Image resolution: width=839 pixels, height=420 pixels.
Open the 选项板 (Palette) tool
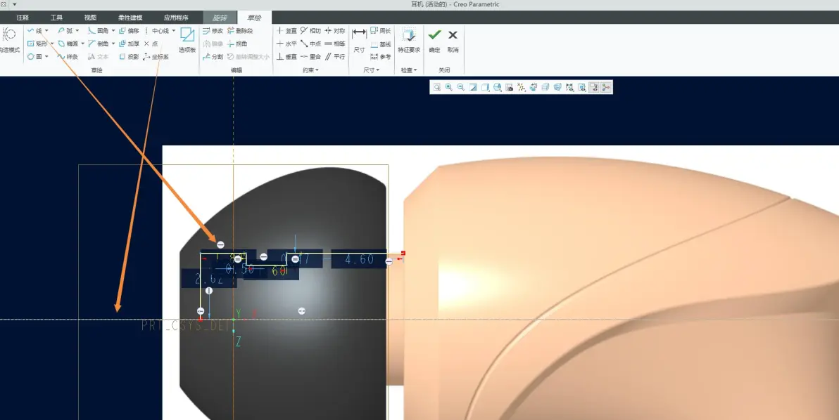(x=187, y=40)
